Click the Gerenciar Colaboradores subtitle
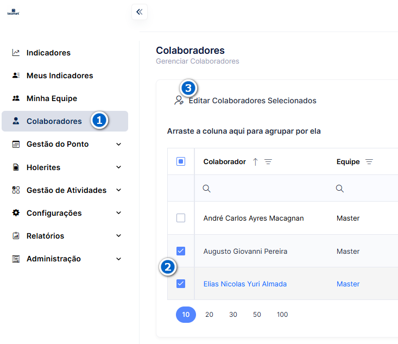 198,61
